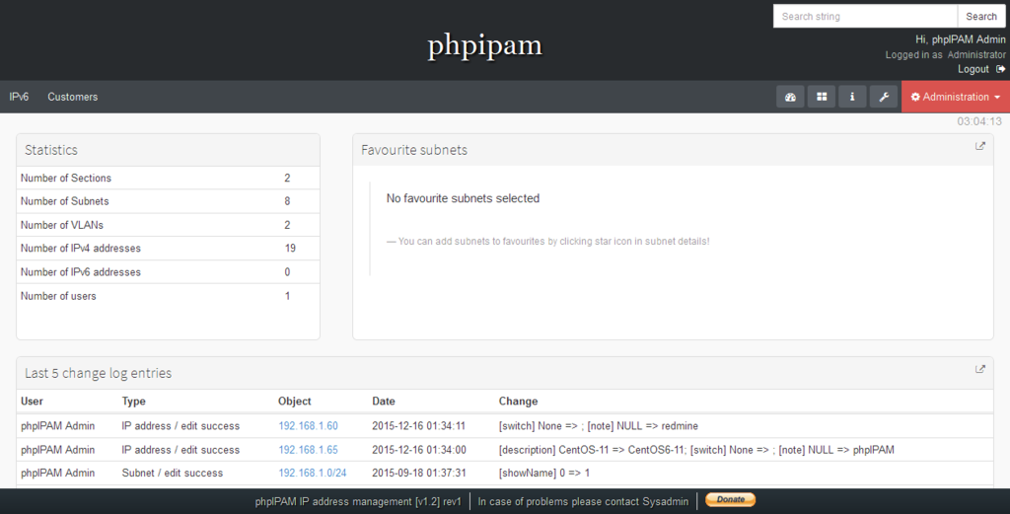Select the Number of users row
This screenshot has width=1010, height=514.
point(168,296)
